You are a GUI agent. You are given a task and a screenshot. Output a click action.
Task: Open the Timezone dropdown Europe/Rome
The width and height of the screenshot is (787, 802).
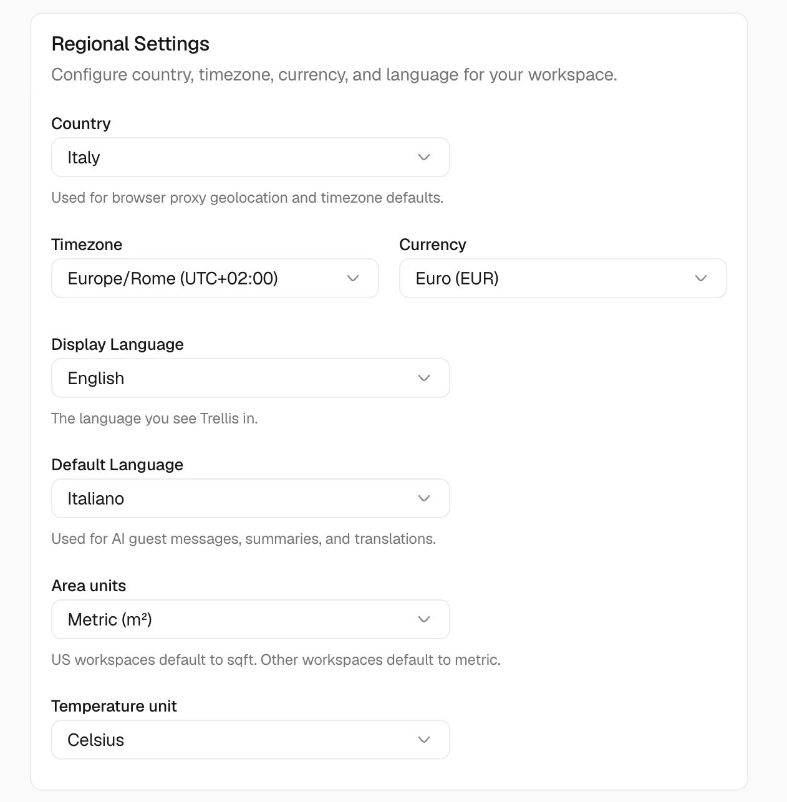coord(215,278)
